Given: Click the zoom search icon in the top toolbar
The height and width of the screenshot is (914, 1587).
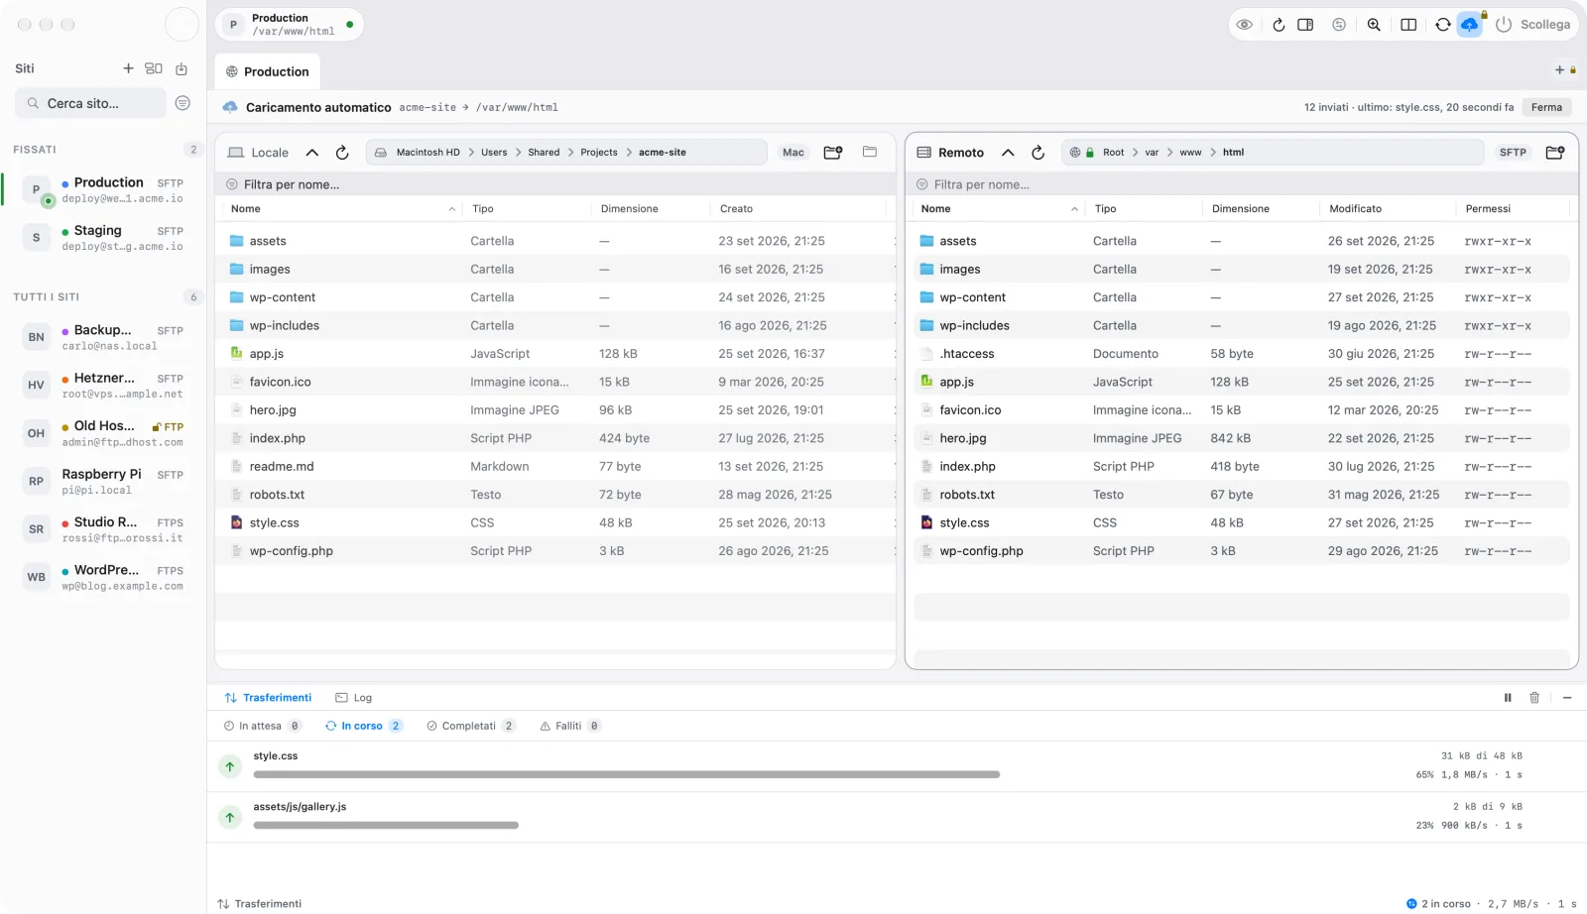Looking at the screenshot, I should (1374, 25).
